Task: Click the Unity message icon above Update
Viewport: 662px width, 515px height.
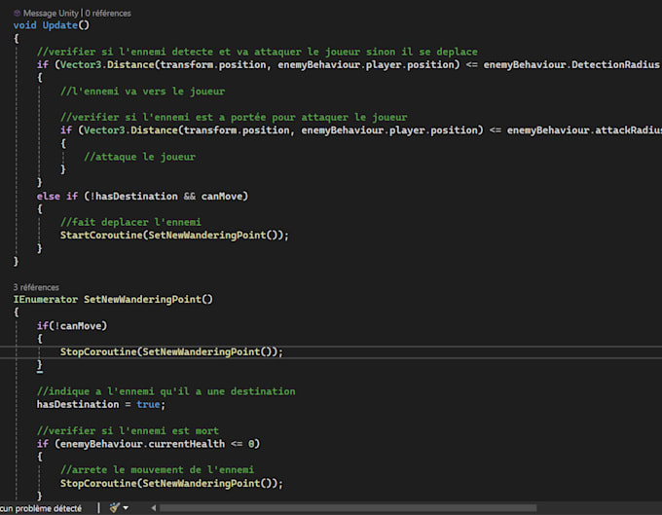Action: pyautogui.click(x=17, y=13)
